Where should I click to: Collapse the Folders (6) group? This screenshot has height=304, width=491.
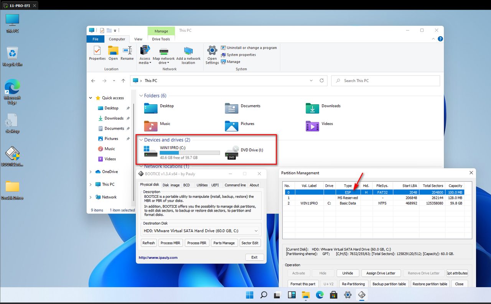141,96
